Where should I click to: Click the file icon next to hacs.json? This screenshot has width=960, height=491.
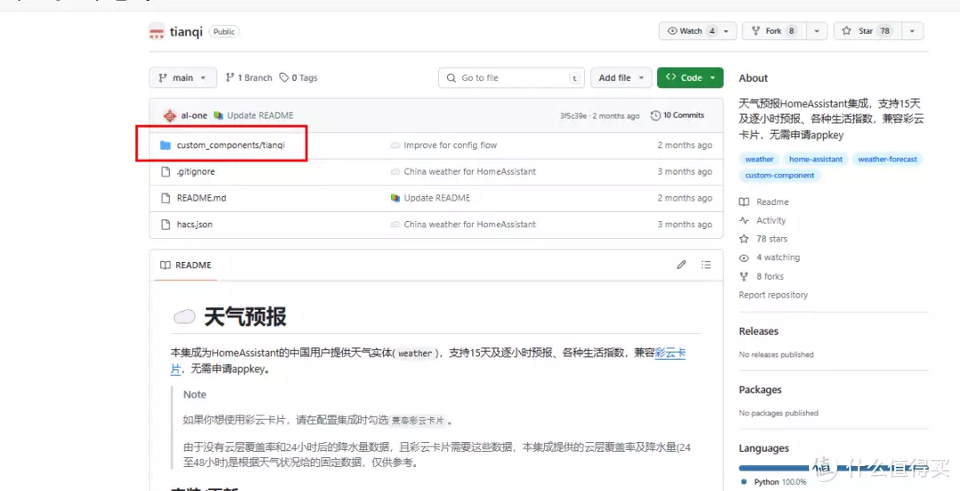tap(164, 225)
